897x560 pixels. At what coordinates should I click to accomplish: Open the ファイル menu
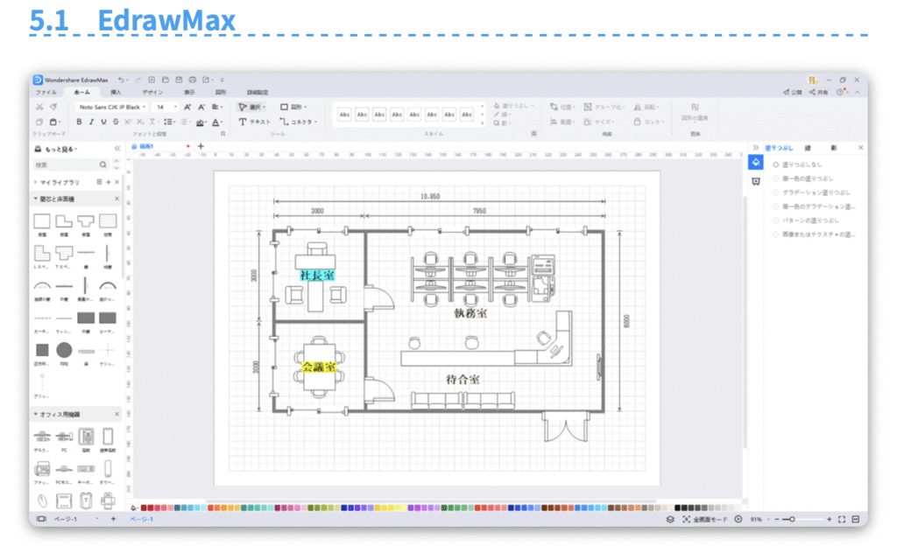click(46, 92)
